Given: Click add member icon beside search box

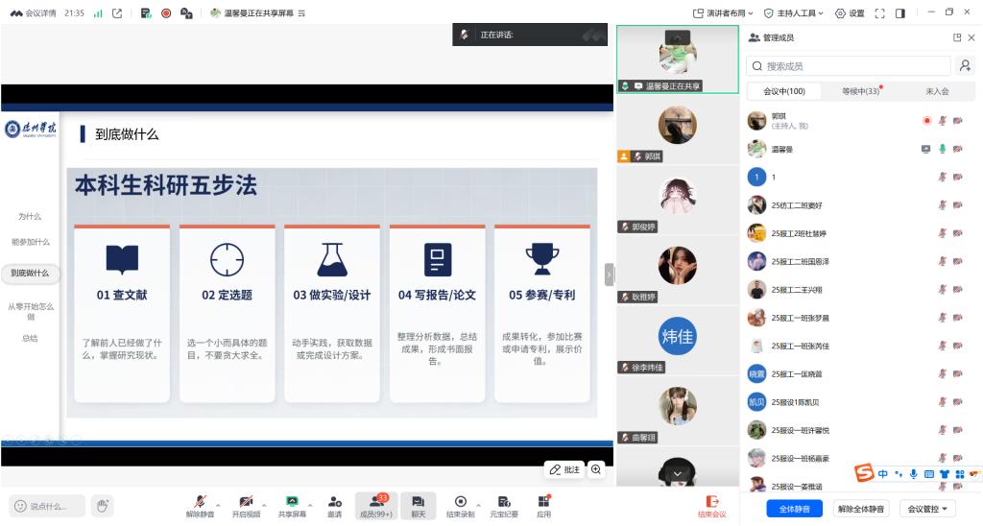Looking at the screenshot, I should [x=965, y=66].
